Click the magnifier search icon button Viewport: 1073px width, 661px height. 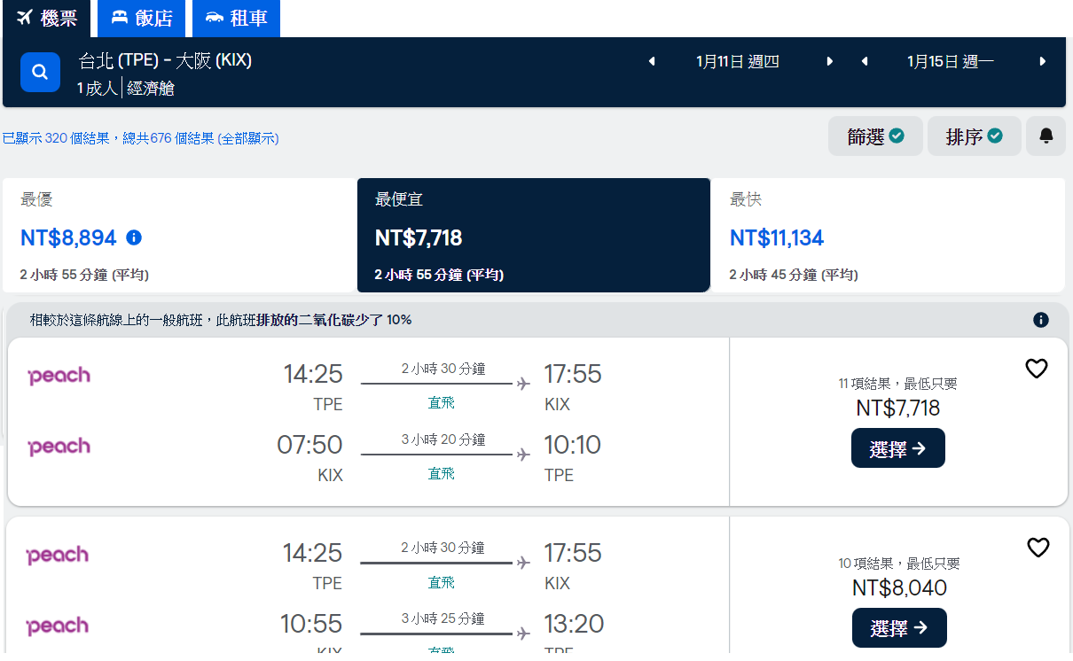[x=40, y=73]
